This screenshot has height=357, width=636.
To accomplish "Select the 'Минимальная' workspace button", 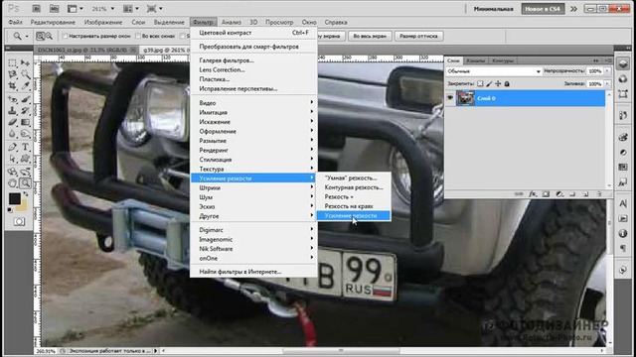I will point(494,9).
